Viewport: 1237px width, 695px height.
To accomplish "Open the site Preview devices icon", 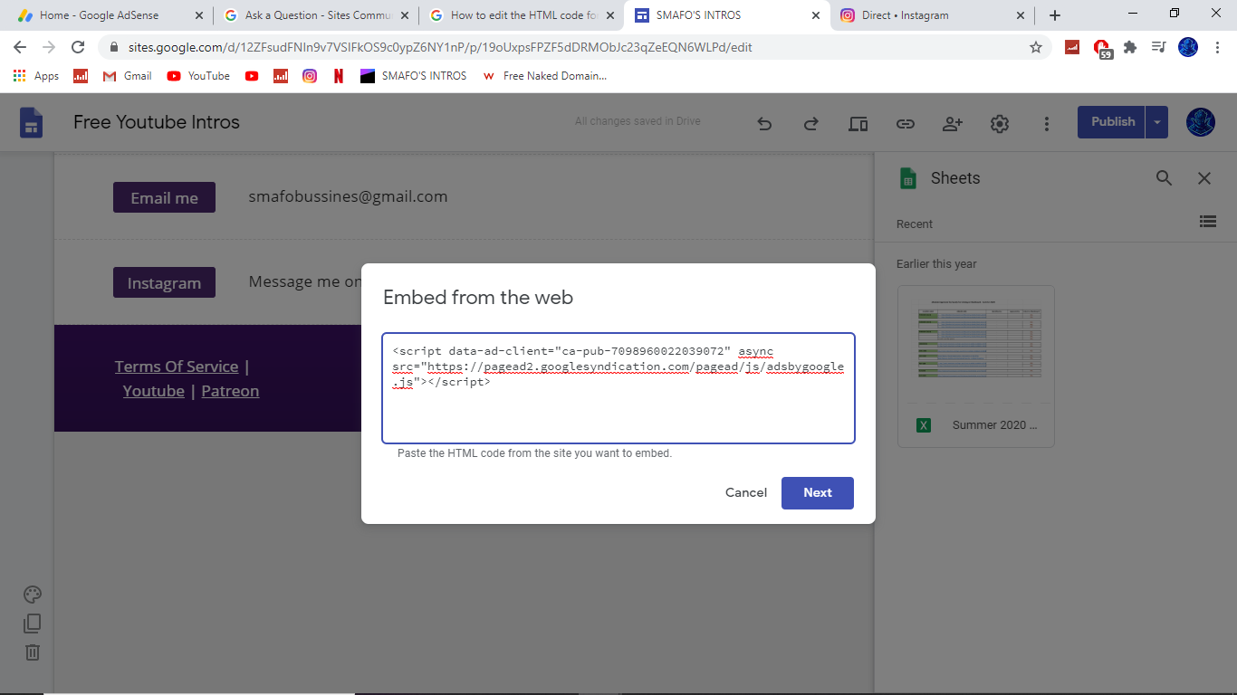I will tap(858, 124).
